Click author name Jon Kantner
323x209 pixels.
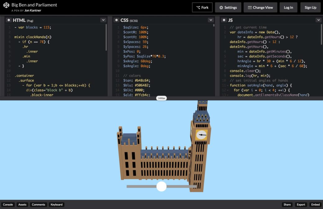33,11
